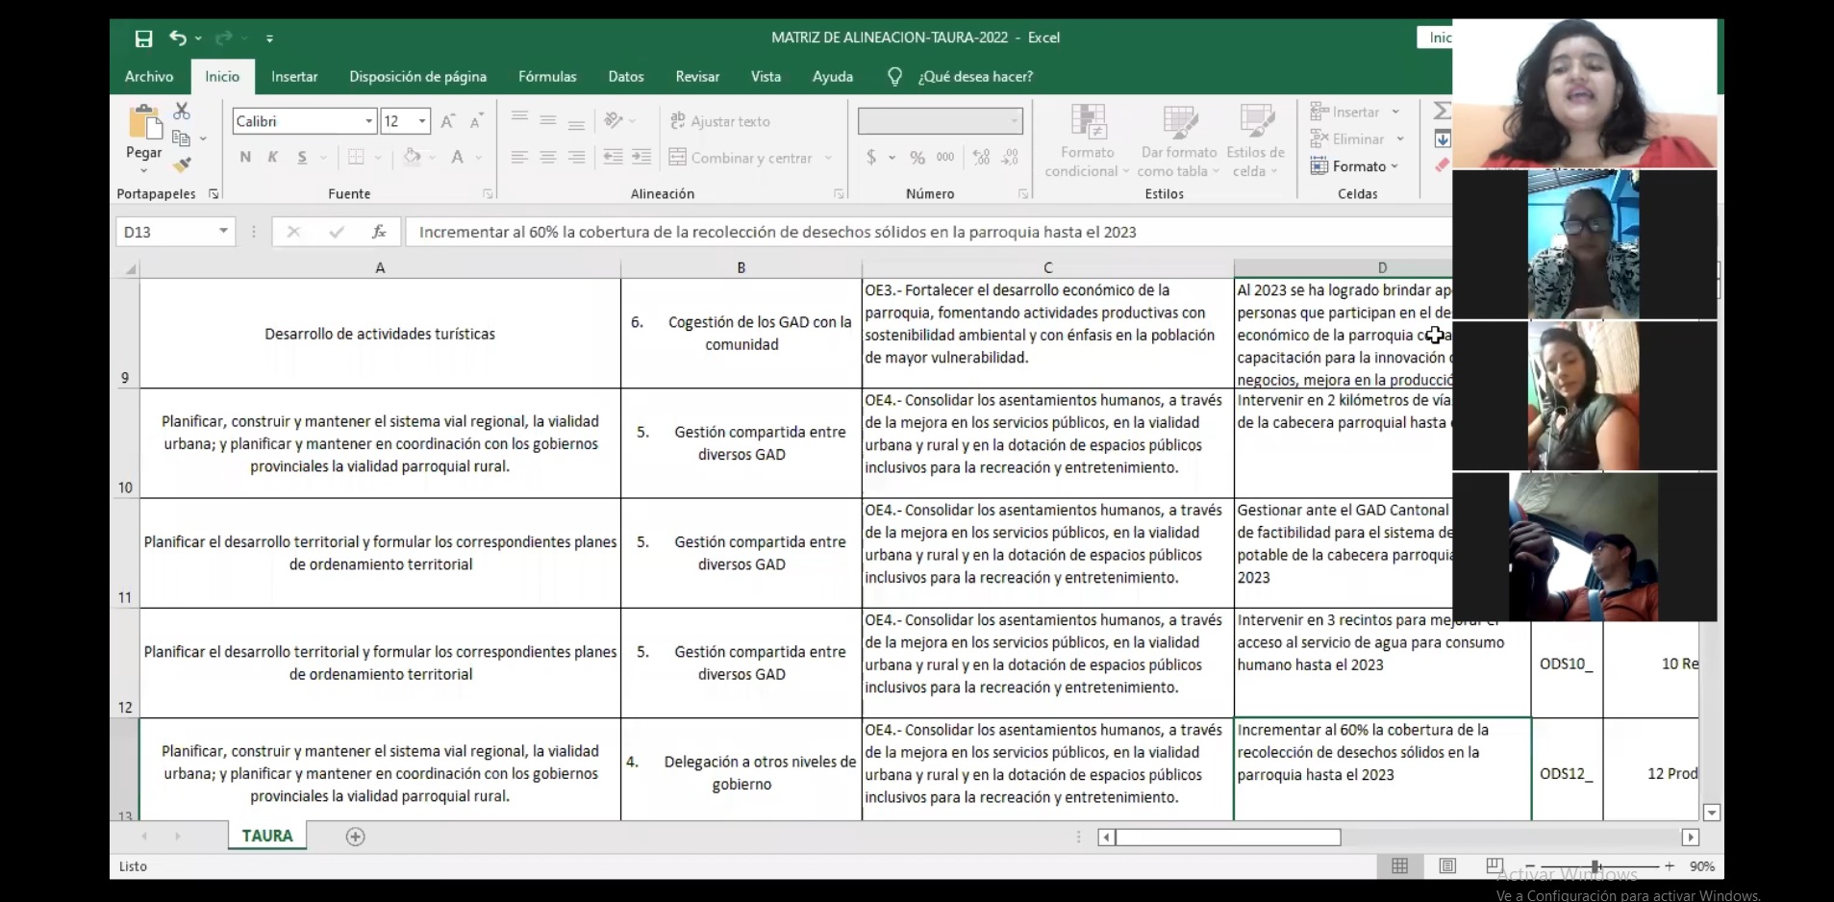Open the Archivo menu
Screen dimensions: 1834x902
pos(149,77)
